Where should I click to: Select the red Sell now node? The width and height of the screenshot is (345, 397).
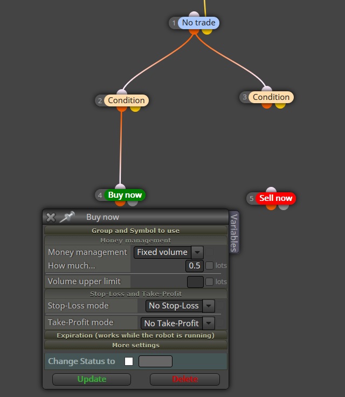pyautogui.click(x=276, y=198)
